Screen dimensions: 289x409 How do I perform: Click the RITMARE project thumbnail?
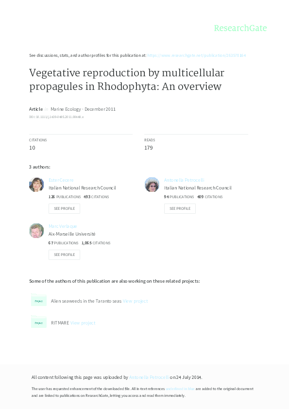click(39, 322)
